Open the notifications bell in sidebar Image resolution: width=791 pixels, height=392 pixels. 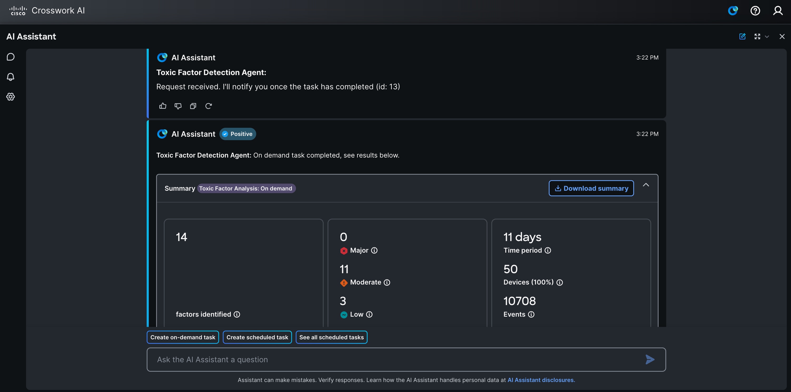pos(11,77)
